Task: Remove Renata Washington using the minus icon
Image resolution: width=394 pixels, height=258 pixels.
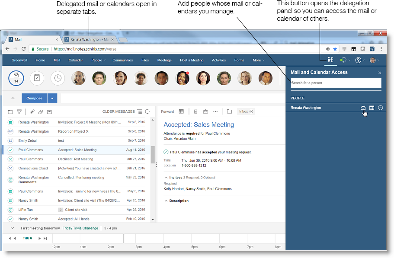Action: click(380, 108)
